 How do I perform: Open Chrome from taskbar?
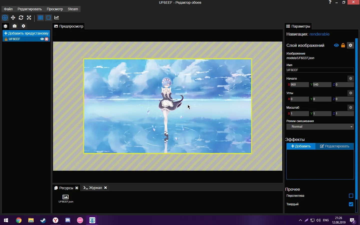click(19, 220)
